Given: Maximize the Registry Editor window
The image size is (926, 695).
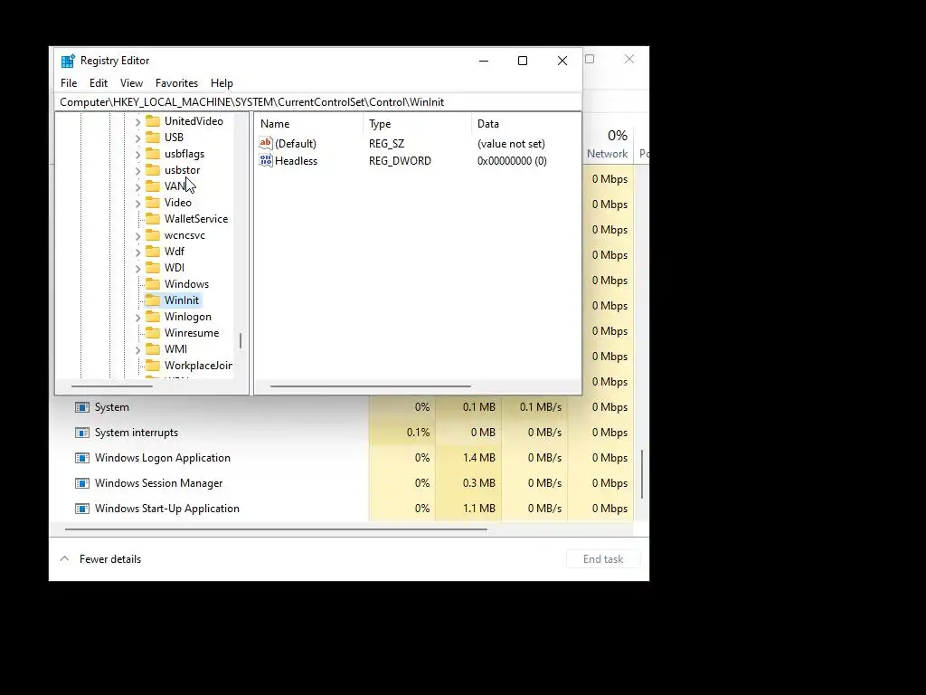Looking at the screenshot, I should click(x=523, y=61).
